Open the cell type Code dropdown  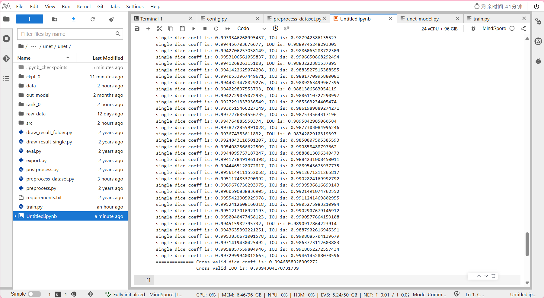point(251,28)
